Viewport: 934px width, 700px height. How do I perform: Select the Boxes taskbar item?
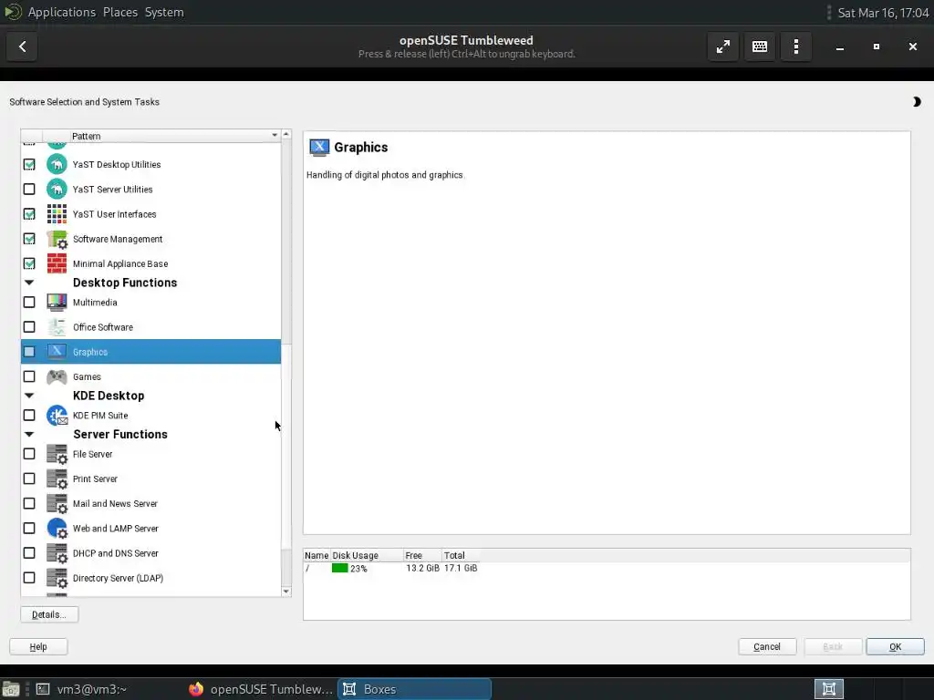click(x=415, y=689)
